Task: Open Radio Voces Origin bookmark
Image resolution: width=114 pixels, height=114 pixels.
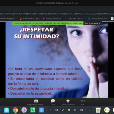Action: [x=30, y=19]
